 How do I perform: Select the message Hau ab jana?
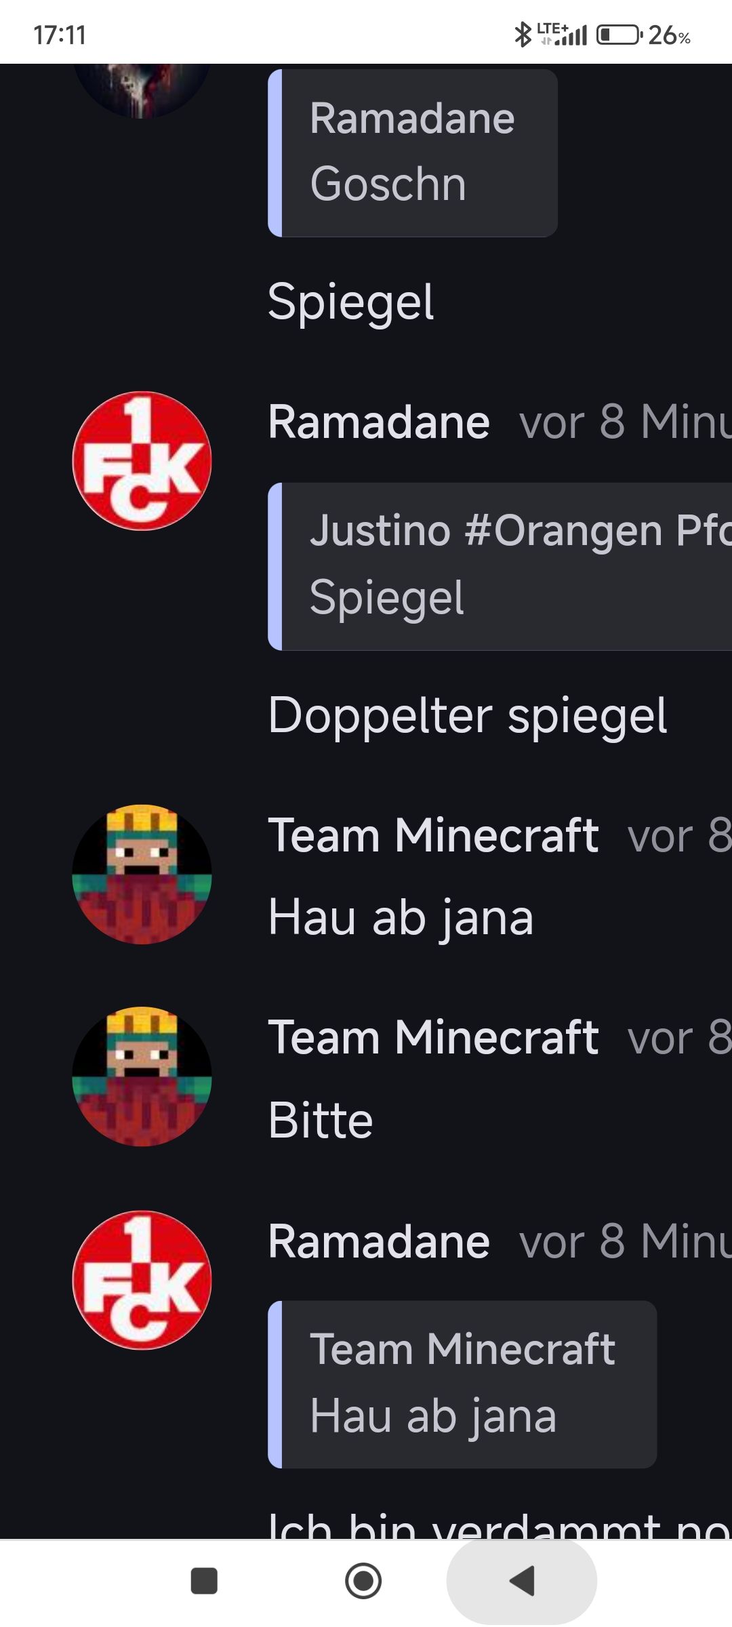[401, 918]
